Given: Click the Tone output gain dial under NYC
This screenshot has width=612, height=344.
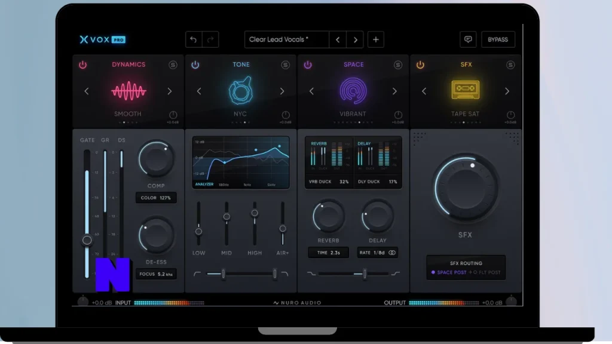Looking at the screenshot, I should pyautogui.click(x=286, y=115).
